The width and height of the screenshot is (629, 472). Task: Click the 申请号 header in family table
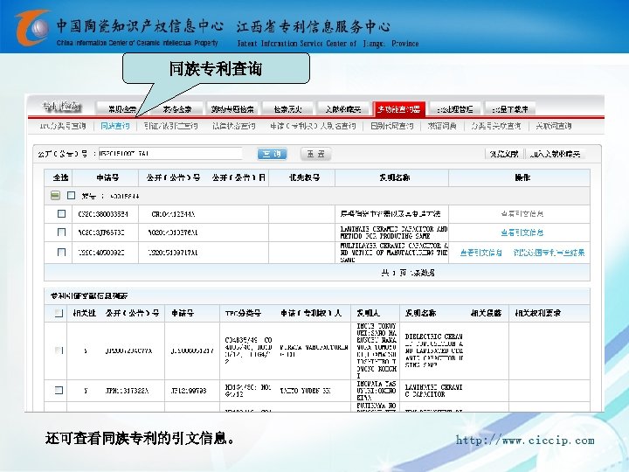[107, 177]
